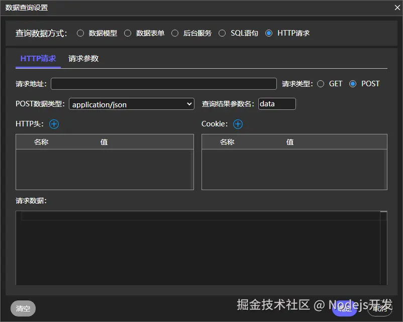Click the 值 column header in Cookie table
Viewport: 403px width, 322px height.
tap(289, 141)
